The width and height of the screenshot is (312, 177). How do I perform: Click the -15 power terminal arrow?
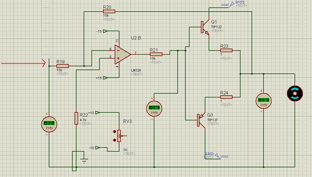pos(106,31)
